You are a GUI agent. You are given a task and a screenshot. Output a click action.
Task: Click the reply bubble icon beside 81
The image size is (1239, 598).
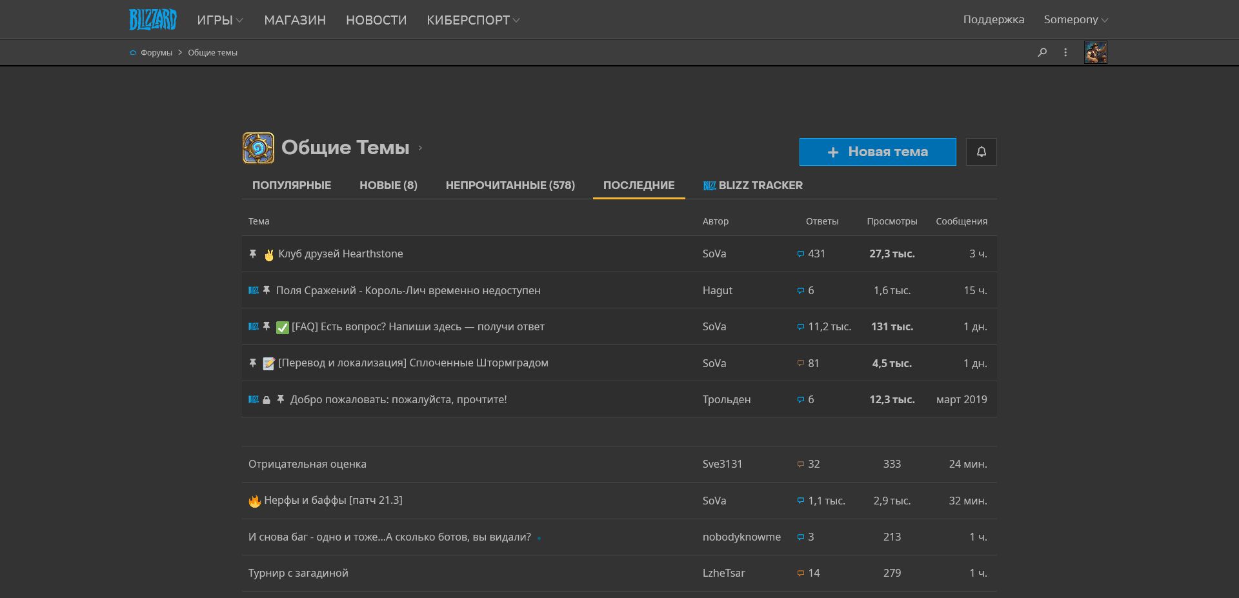coord(801,363)
